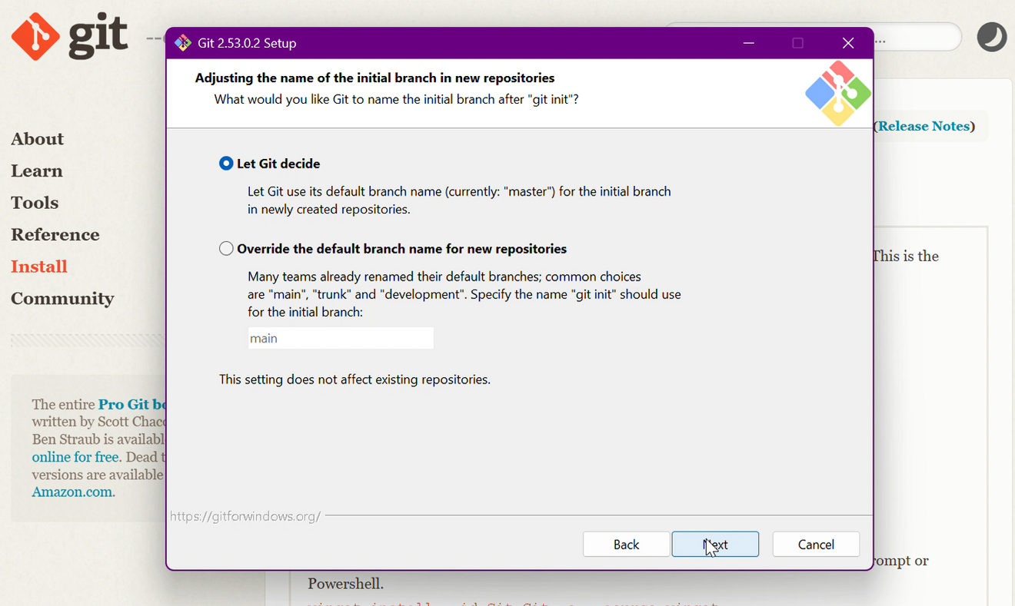Click the Git Setup title bar icon
Image resolution: width=1015 pixels, height=606 pixels.
click(183, 43)
